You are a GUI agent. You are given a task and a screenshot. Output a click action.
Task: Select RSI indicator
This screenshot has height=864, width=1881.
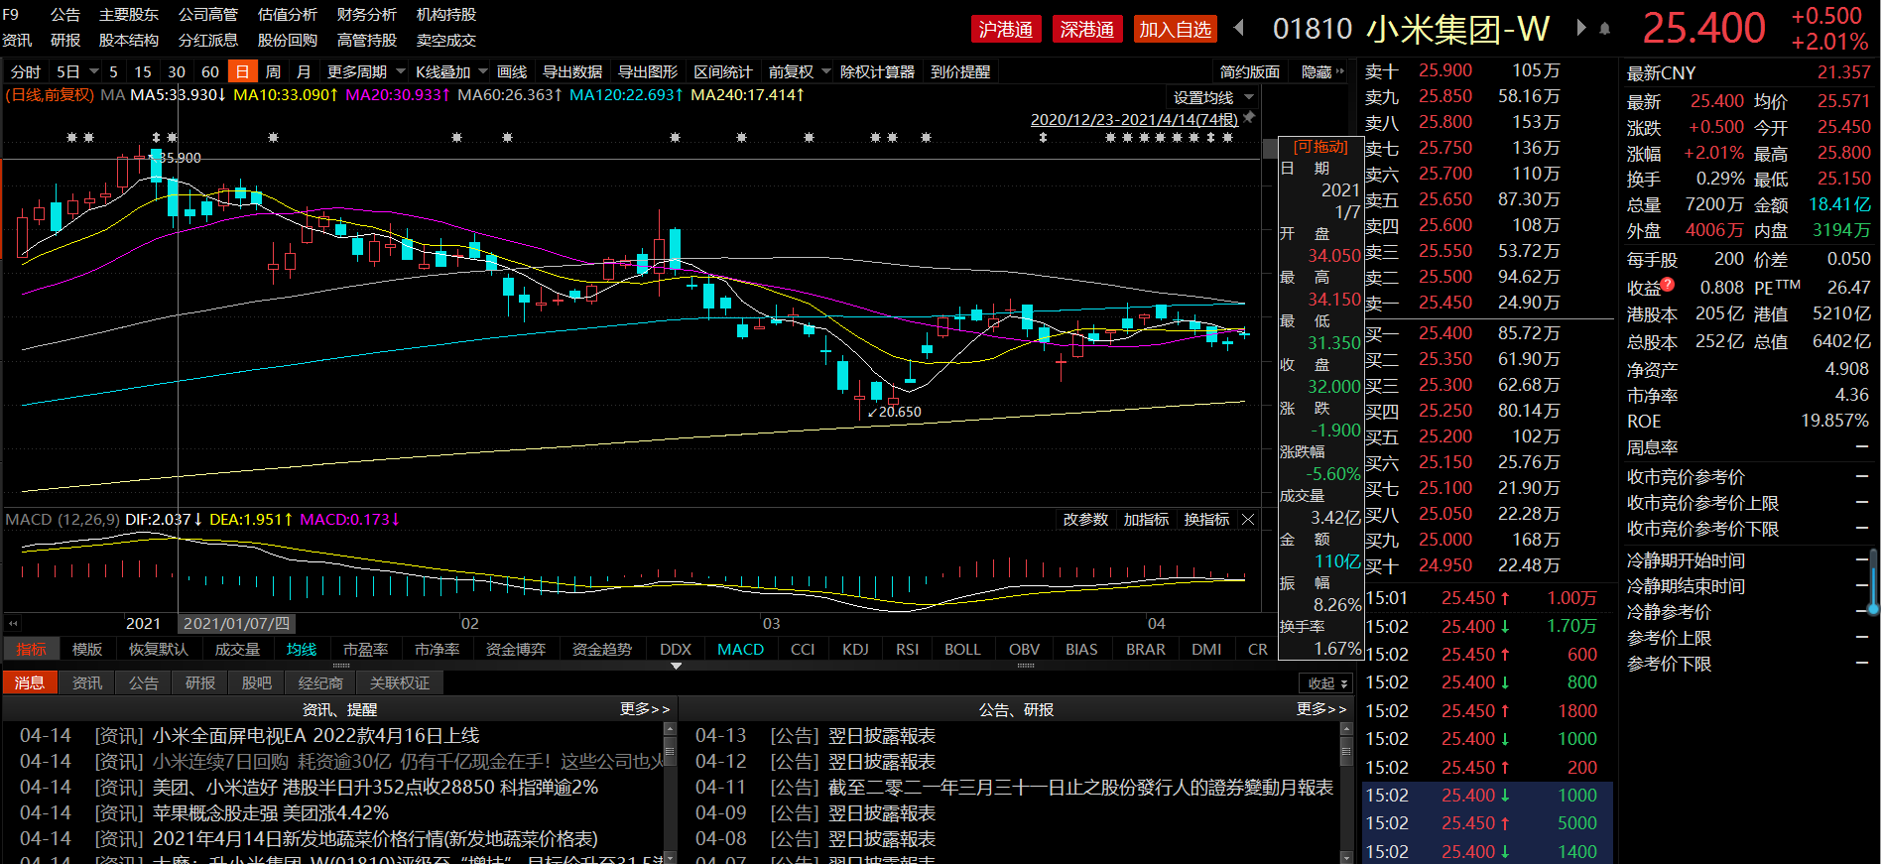coord(907,649)
